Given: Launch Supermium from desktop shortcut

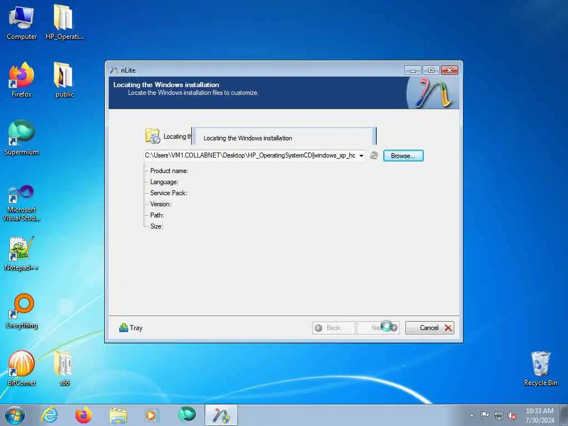Looking at the screenshot, I should click(22, 138).
